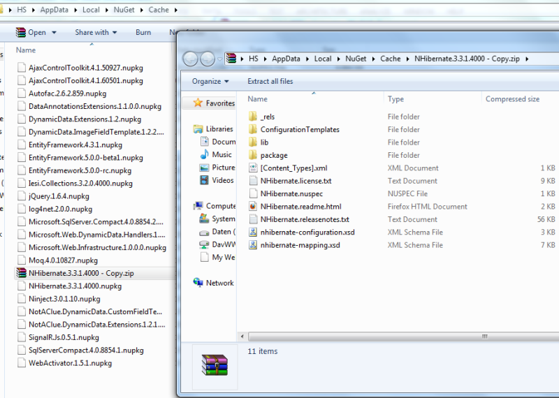This screenshot has height=398, width=559.
Task: Click the WinRAR icon on the Open button
Action: (21, 32)
